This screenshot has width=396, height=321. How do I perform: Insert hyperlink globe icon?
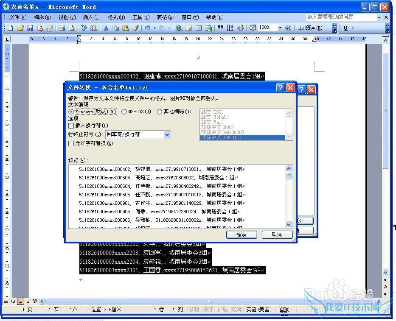(x=179, y=28)
